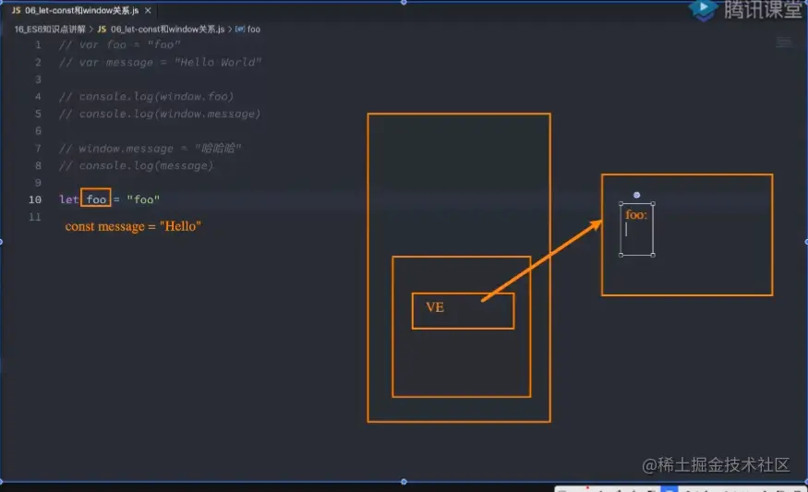Image resolution: width=808 pixels, height=492 pixels.
Task: Click the JS file icon on the editor tab
Action: pyautogui.click(x=16, y=10)
